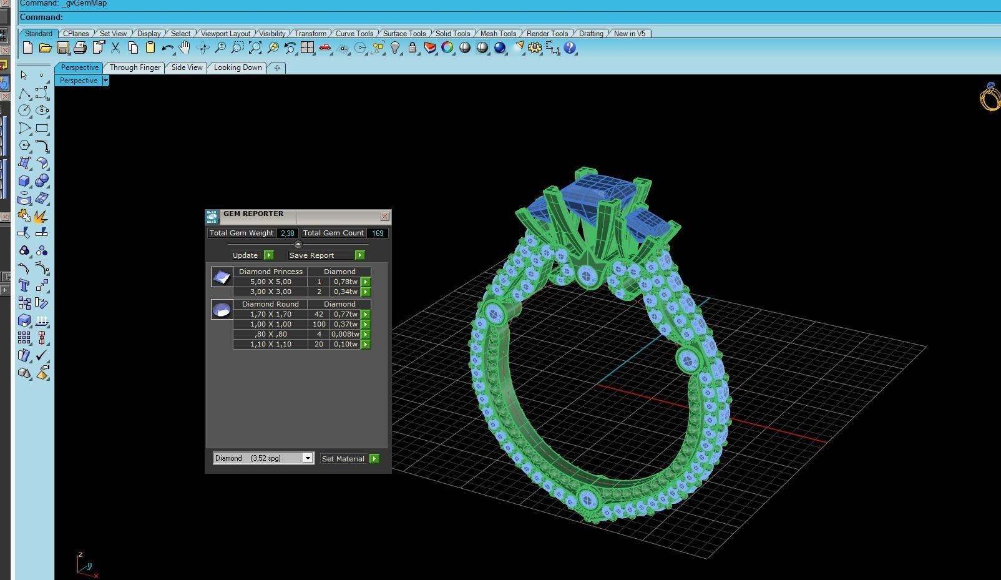The width and height of the screenshot is (1001, 580).
Task: Switch to the Looking Down viewport tab
Action: (x=238, y=67)
